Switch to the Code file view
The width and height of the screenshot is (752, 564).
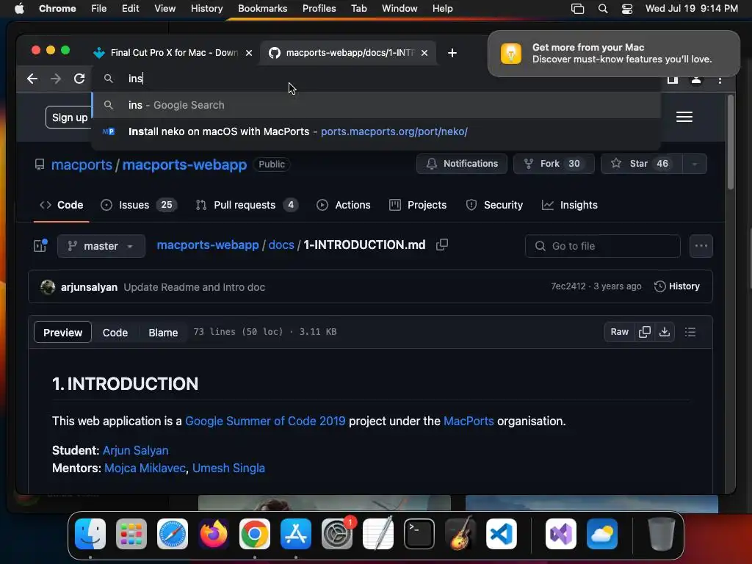point(115,333)
